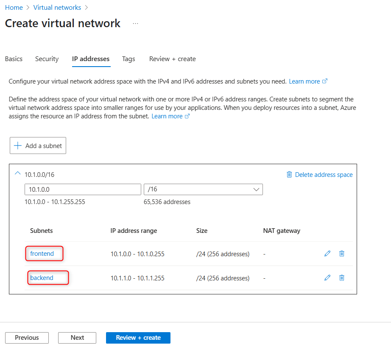Viewport: 391px width, 347px height.
Task: Click the edit pencil for frontend subnet
Action: (327, 254)
